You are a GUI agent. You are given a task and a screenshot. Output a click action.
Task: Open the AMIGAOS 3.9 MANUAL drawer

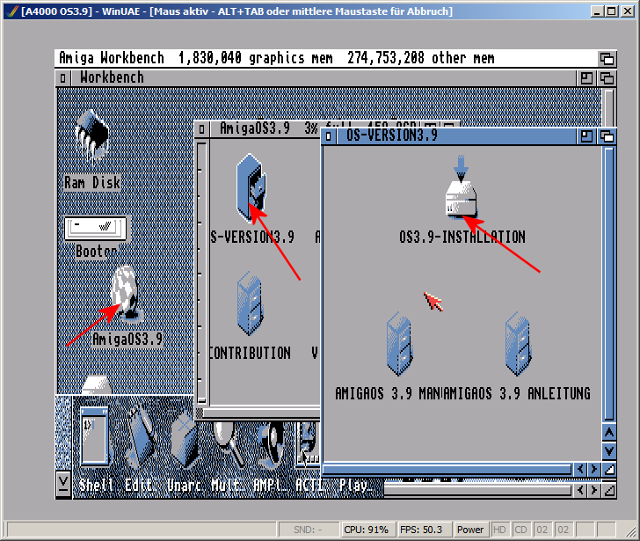[399, 344]
